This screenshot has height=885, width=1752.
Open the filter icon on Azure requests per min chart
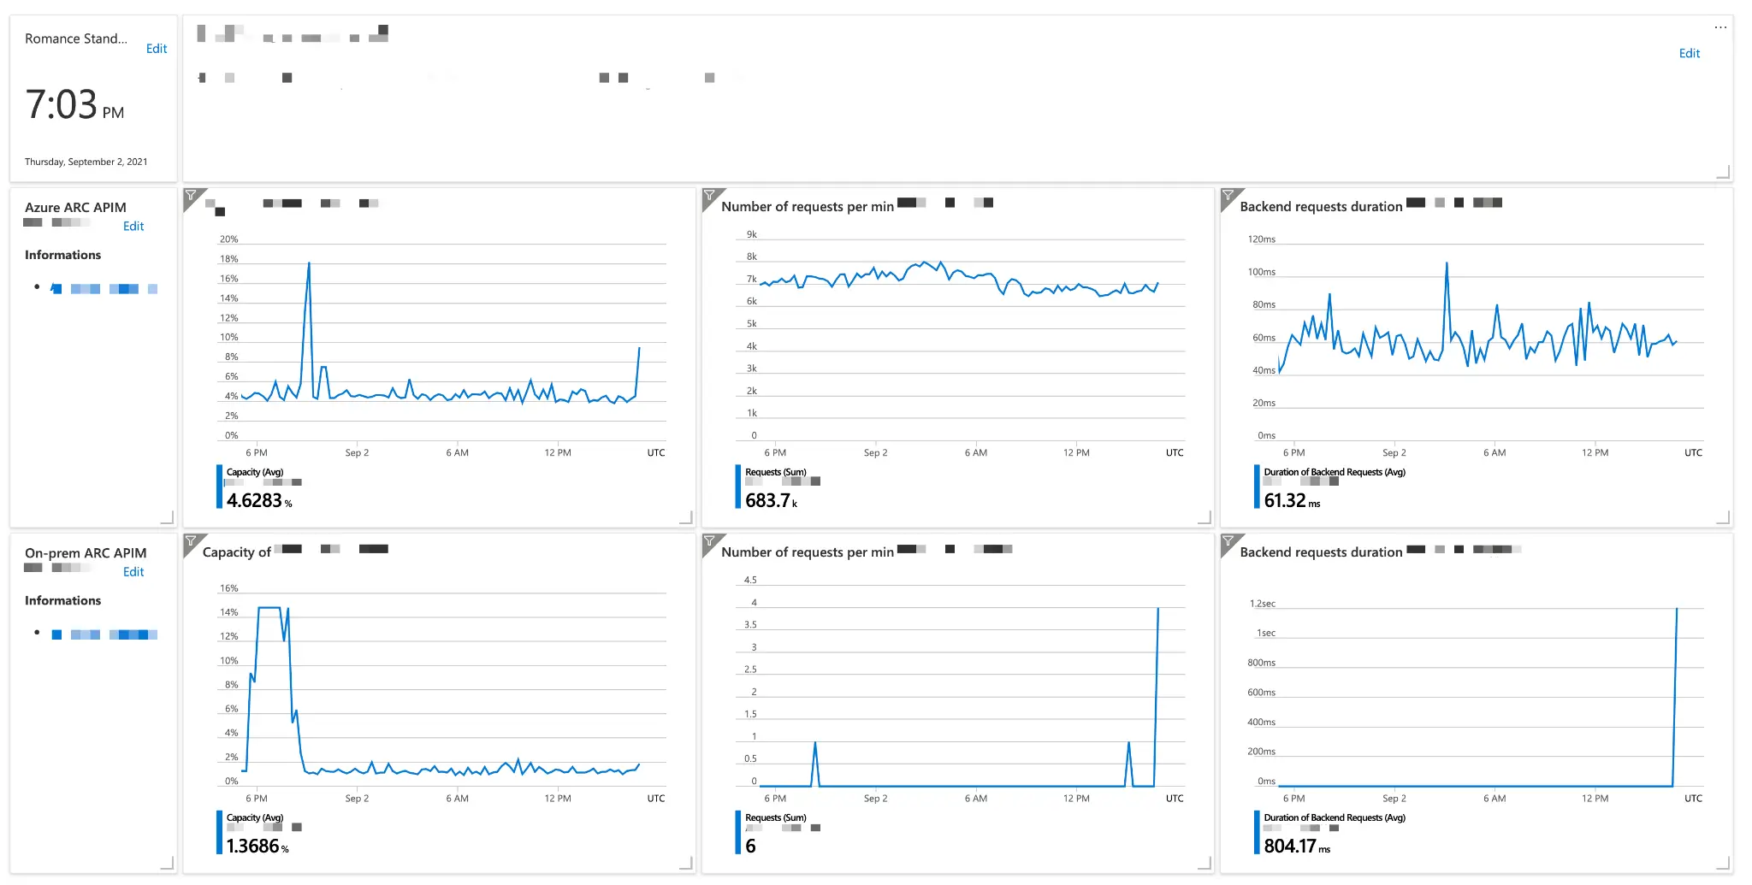coord(710,197)
